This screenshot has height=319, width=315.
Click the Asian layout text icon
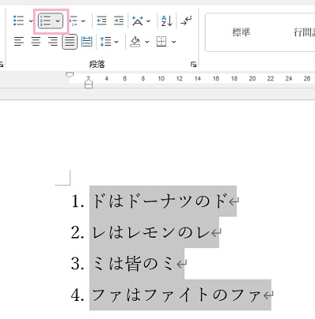pyautogui.click(x=138, y=20)
